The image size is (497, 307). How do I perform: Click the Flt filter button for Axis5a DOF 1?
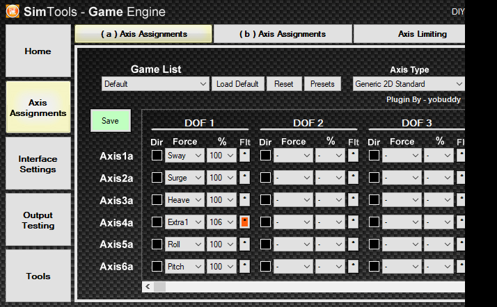tap(244, 244)
